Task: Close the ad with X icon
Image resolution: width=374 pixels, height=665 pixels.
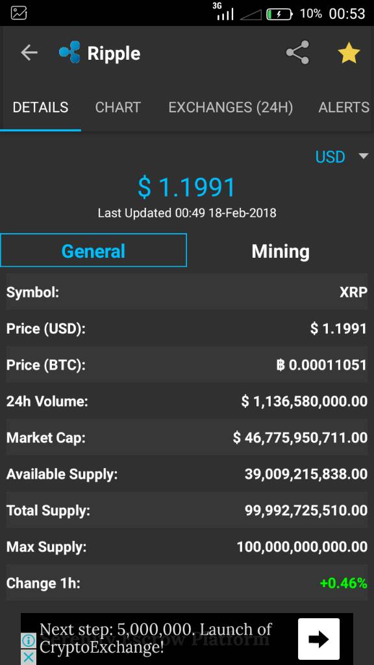Action: (x=29, y=657)
